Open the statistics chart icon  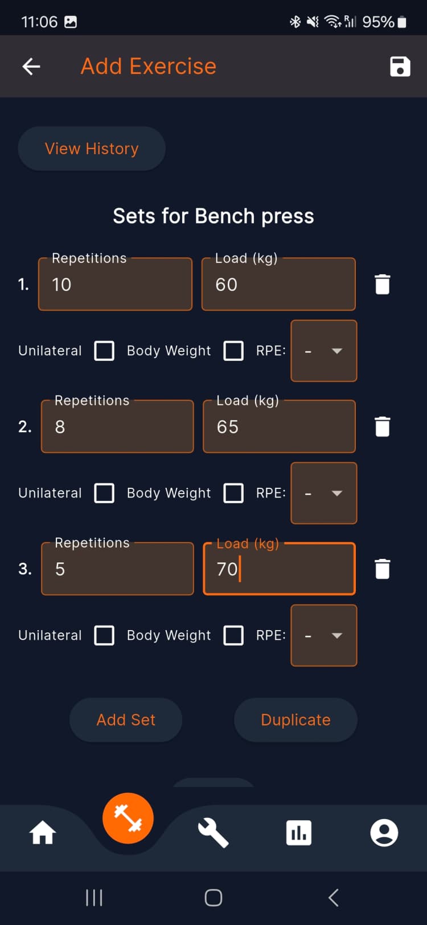click(298, 832)
